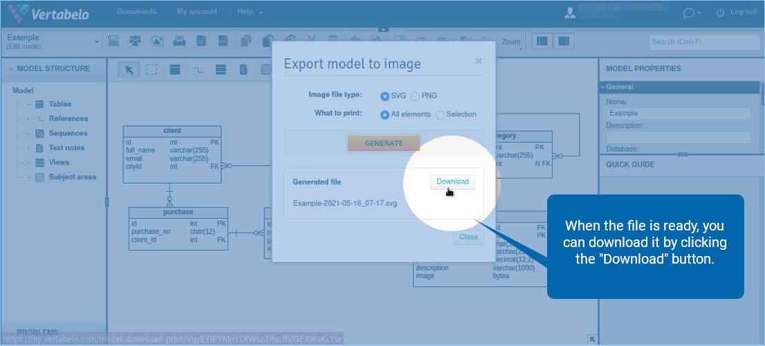Expand the Subject areas tree node
This screenshot has width=765, height=346.
(x=29, y=178)
